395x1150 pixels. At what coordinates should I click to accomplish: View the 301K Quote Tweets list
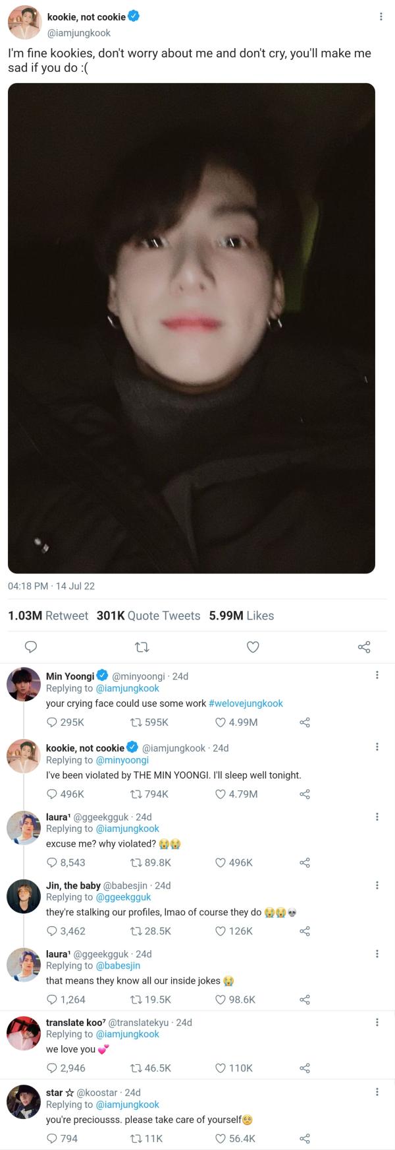[149, 616]
